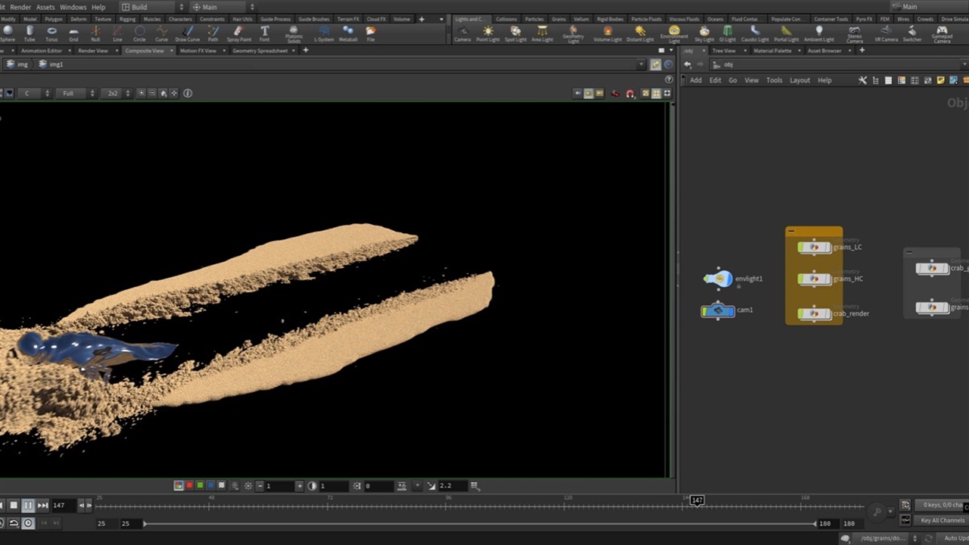Select the Font shelf tool
This screenshot has width=969, height=545.
click(x=264, y=33)
